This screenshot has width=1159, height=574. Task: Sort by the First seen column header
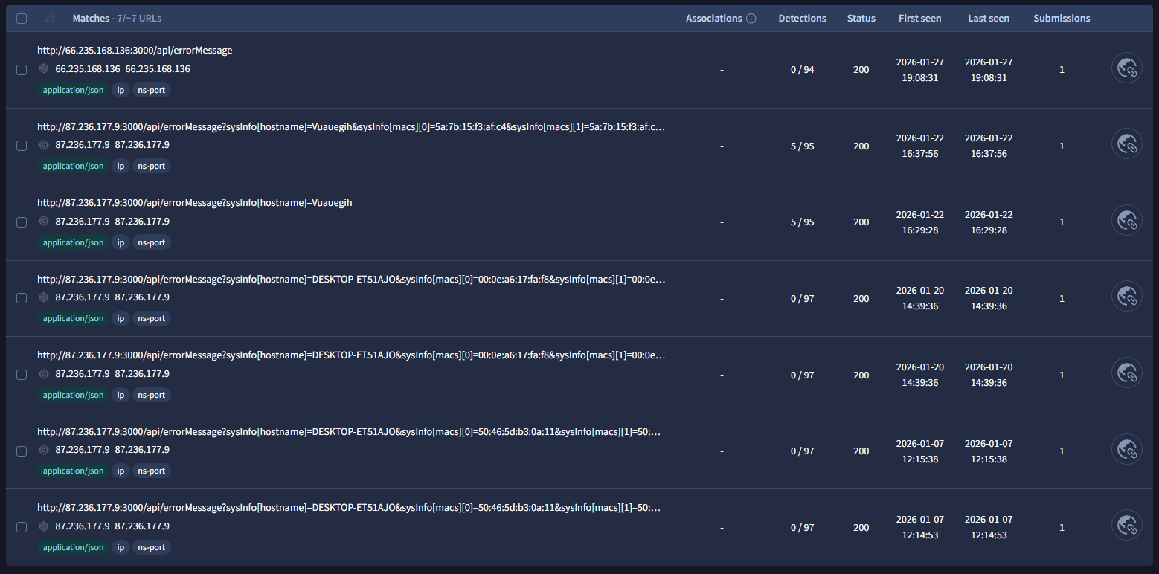click(919, 18)
